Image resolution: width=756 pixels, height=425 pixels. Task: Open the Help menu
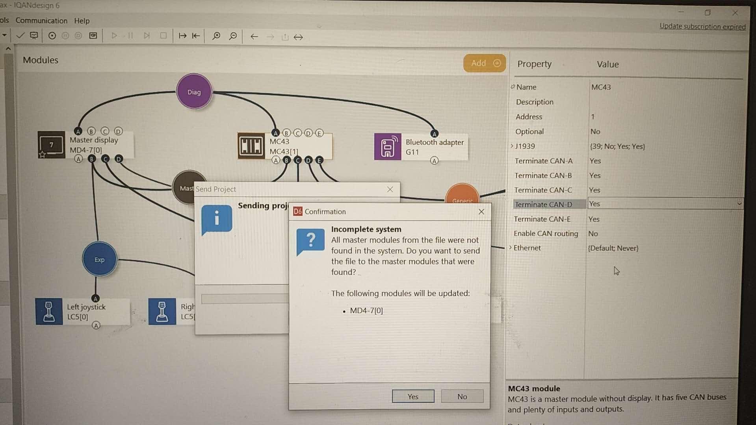point(82,20)
